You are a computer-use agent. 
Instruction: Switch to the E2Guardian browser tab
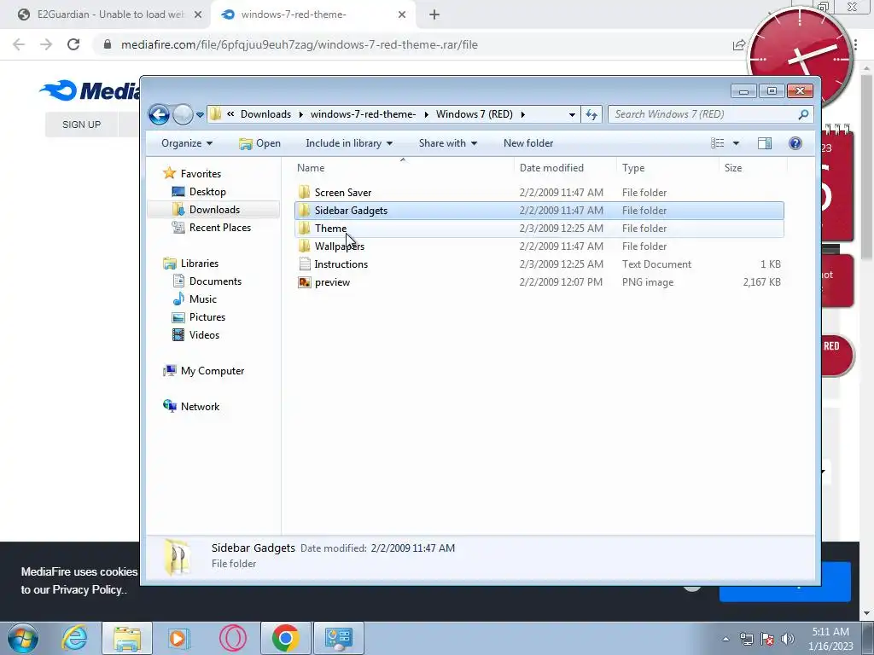pos(103,14)
